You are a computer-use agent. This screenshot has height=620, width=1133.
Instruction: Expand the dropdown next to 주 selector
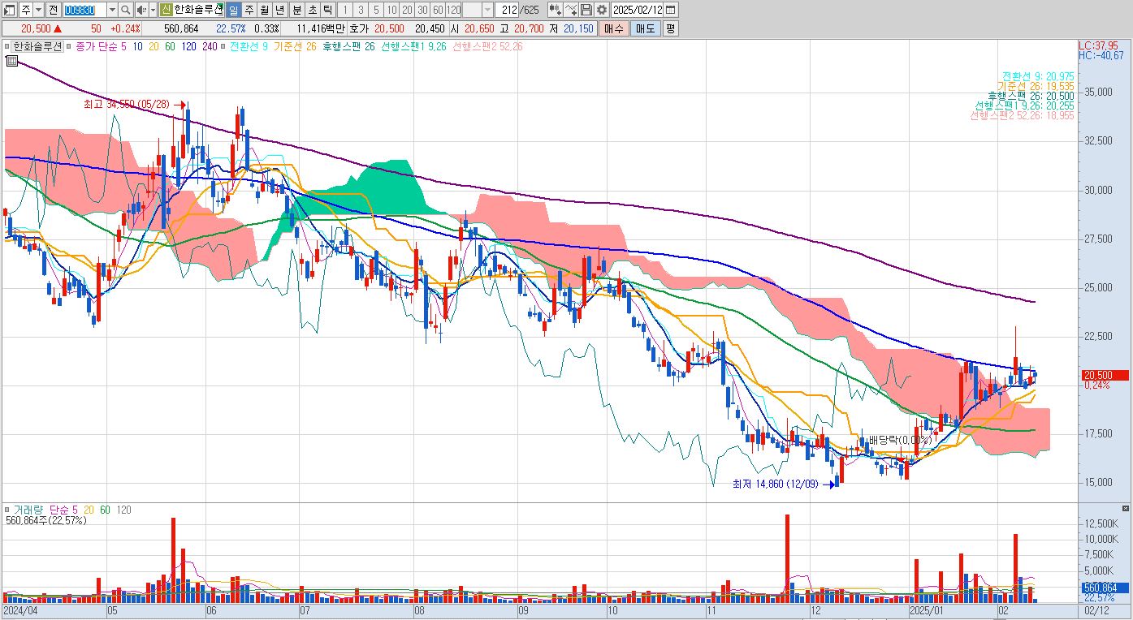click(x=39, y=10)
